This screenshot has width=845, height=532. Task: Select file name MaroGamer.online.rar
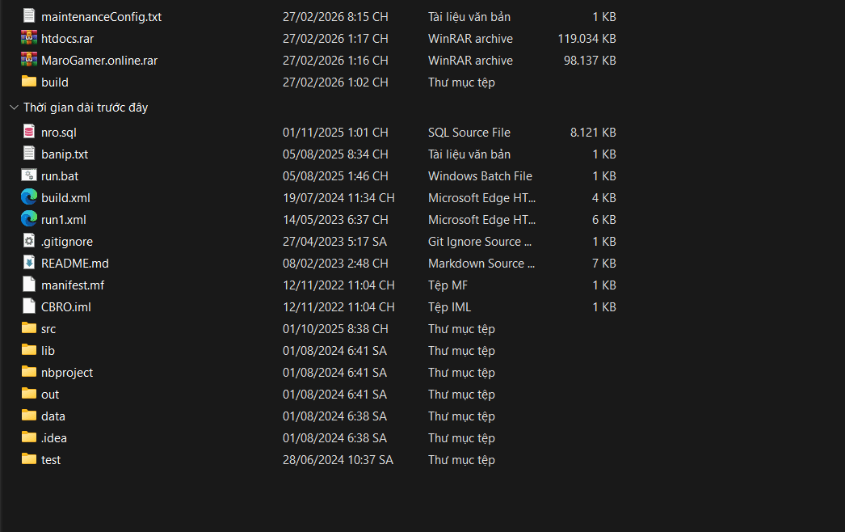click(99, 61)
